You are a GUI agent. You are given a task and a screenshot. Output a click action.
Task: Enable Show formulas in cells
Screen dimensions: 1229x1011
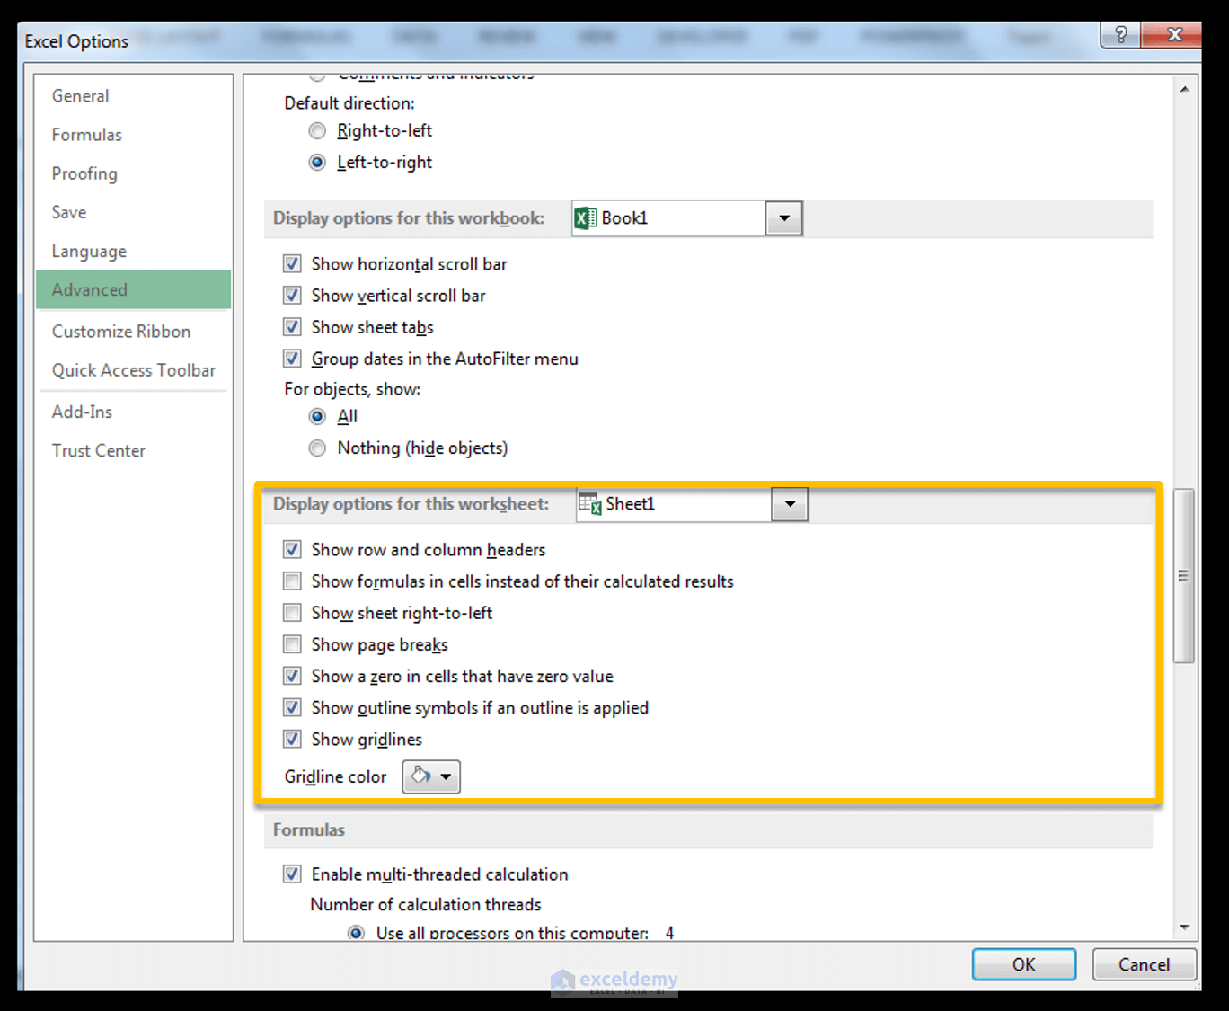click(292, 581)
